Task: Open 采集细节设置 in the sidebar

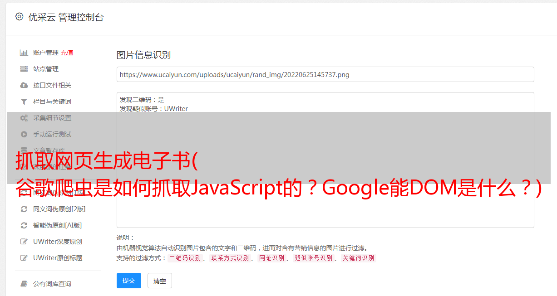Action: [x=52, y=118]
